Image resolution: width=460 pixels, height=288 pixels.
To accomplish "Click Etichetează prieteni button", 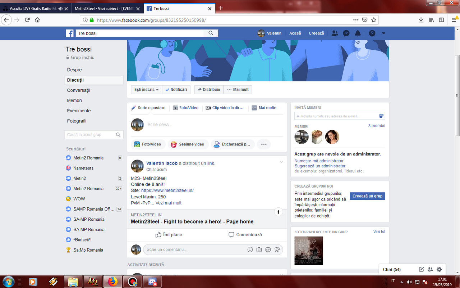I will [x=233, y=144].
